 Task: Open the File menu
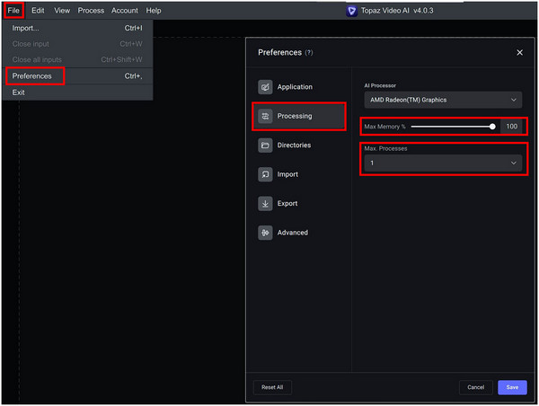coord(13,11)
